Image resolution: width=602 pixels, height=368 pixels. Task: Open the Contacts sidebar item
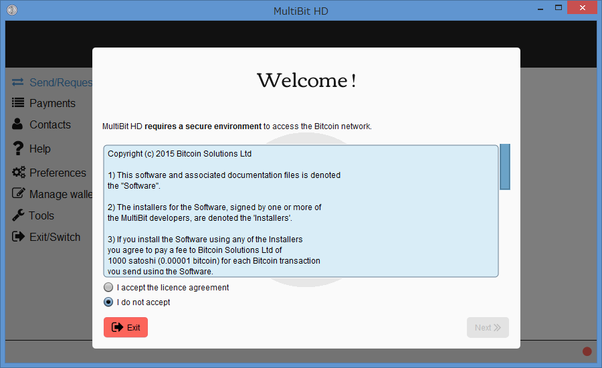(41, 124)
